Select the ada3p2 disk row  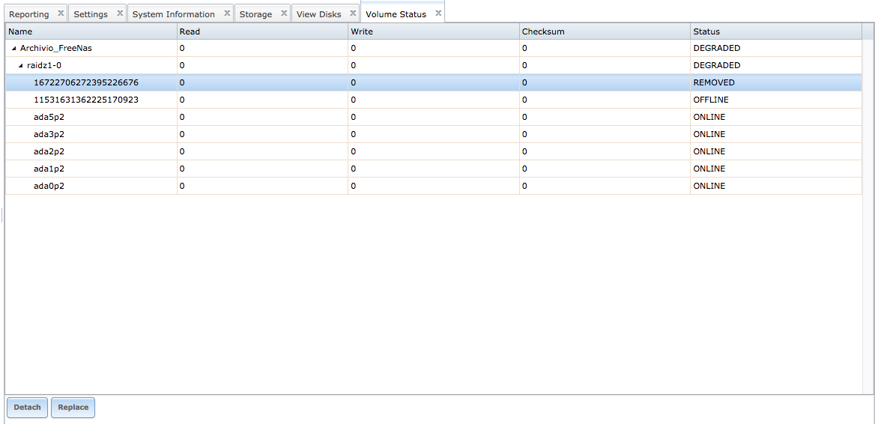434,134
